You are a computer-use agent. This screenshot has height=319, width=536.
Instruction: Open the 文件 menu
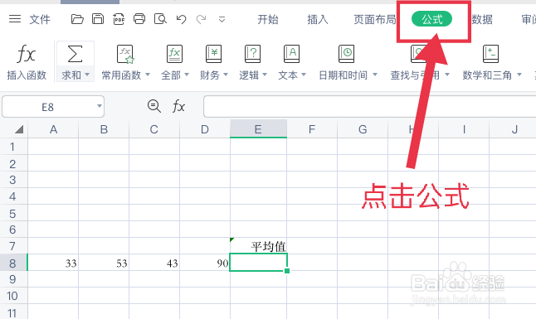[40, 19]
